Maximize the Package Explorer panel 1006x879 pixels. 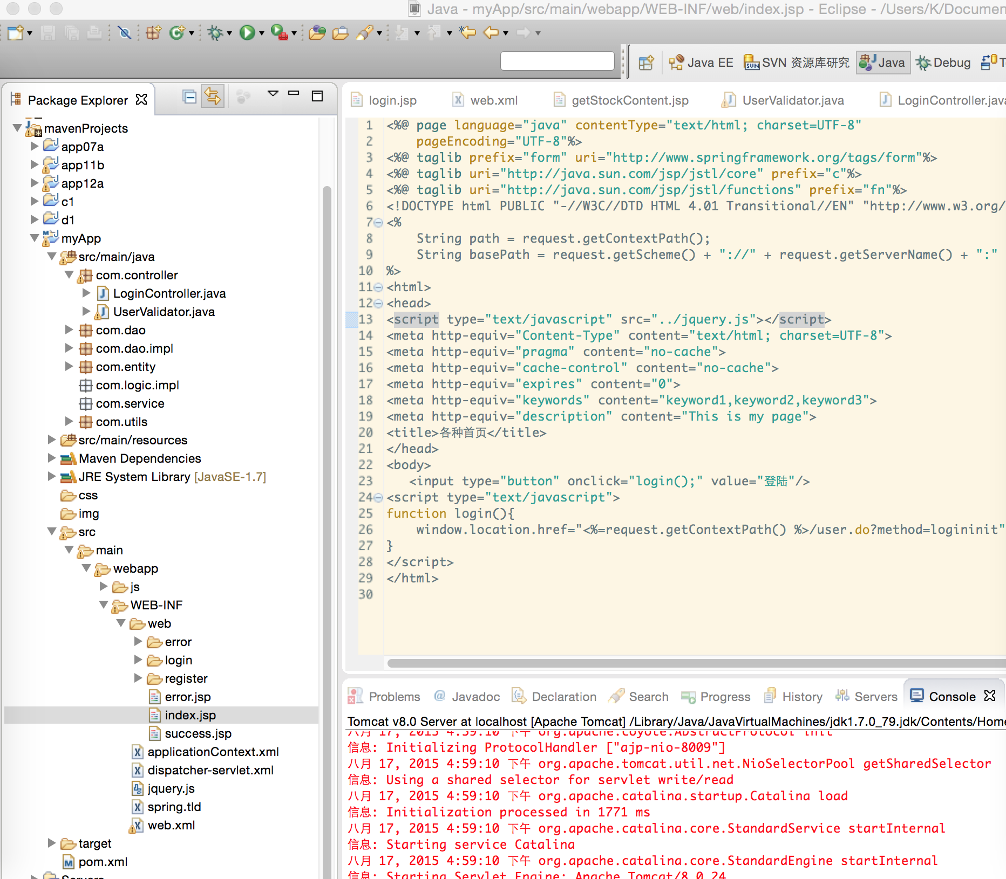317,96
